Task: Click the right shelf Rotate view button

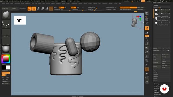Action: [147, 56]
